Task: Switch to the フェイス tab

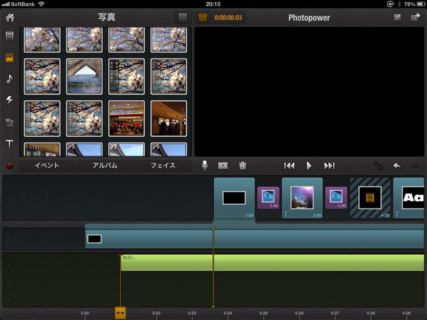Action: click(x=162, y=165)
